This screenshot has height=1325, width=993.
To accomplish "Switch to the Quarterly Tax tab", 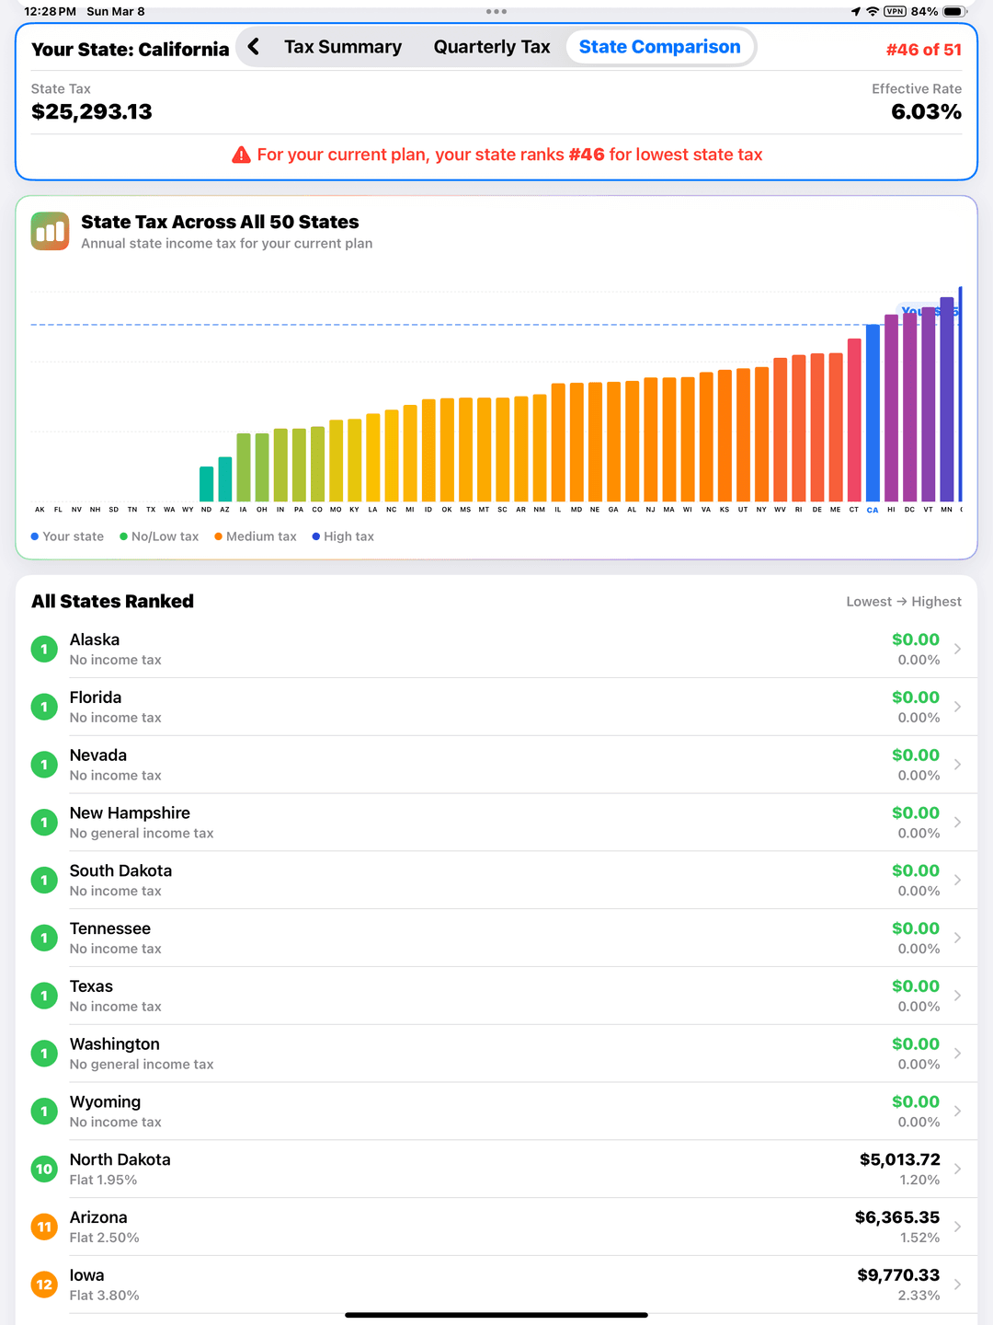I will point(492,46).
